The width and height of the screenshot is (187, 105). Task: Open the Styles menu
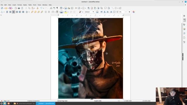coord(25,5)
